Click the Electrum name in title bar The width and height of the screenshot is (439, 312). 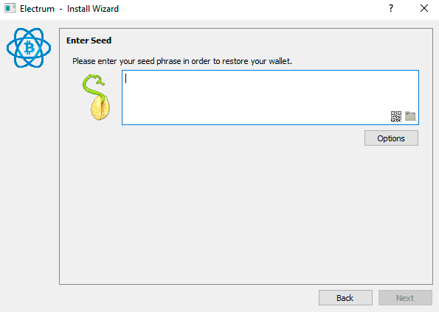click(x=37, y=9)
